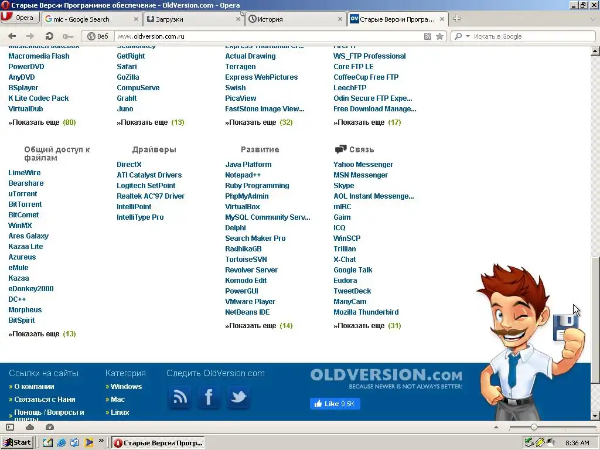Click the Связь speech bubbles icon
The width and height of the screenshot is (600, 450).
(340, 149)
